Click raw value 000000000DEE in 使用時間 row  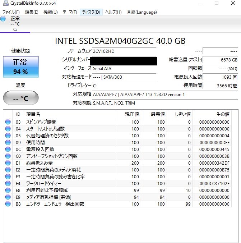click(214, 143)
